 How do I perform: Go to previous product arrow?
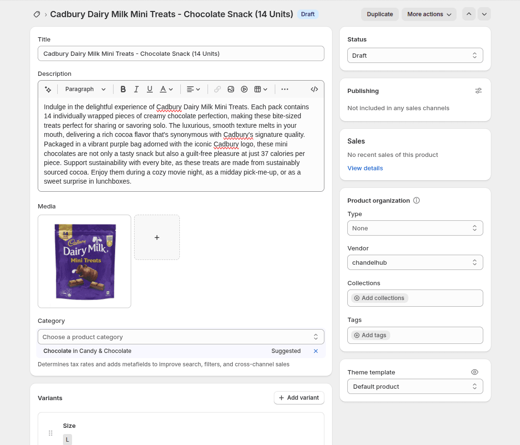pos(468,14)
